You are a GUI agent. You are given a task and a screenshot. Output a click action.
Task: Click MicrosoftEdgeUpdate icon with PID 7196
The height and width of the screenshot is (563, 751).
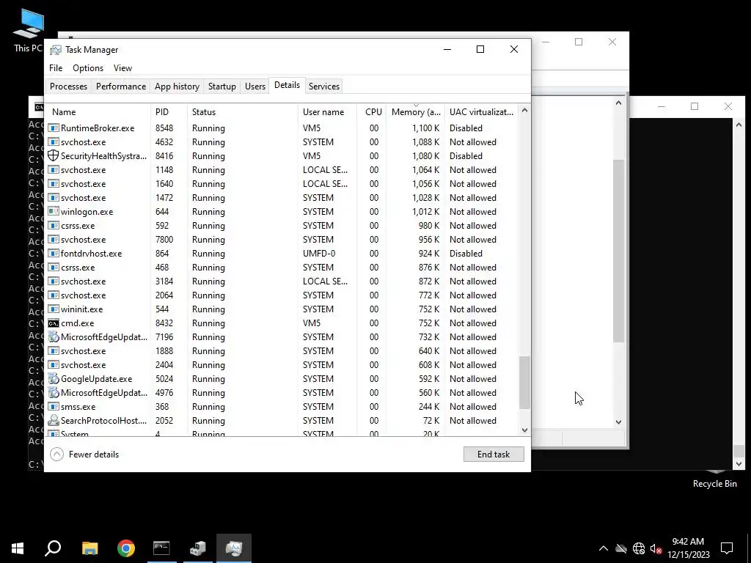[x=53, y=337]
